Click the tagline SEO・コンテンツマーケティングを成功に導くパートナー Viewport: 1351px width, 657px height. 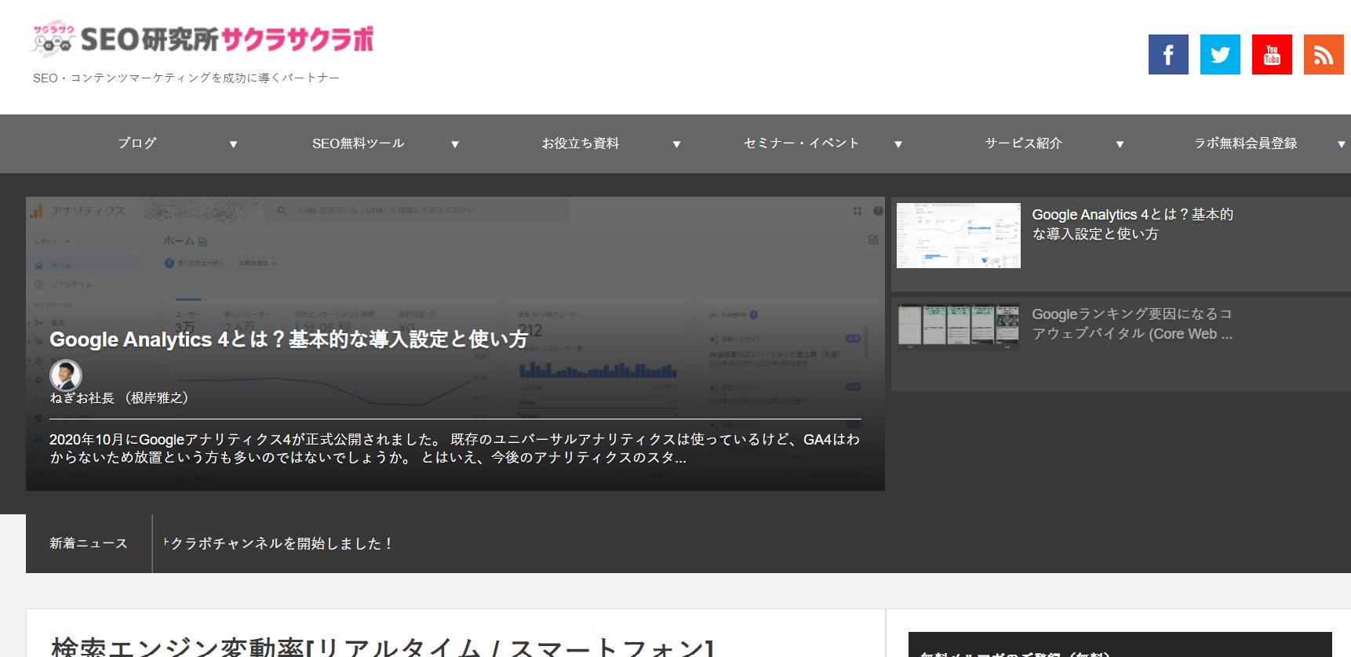pos(187,78)
